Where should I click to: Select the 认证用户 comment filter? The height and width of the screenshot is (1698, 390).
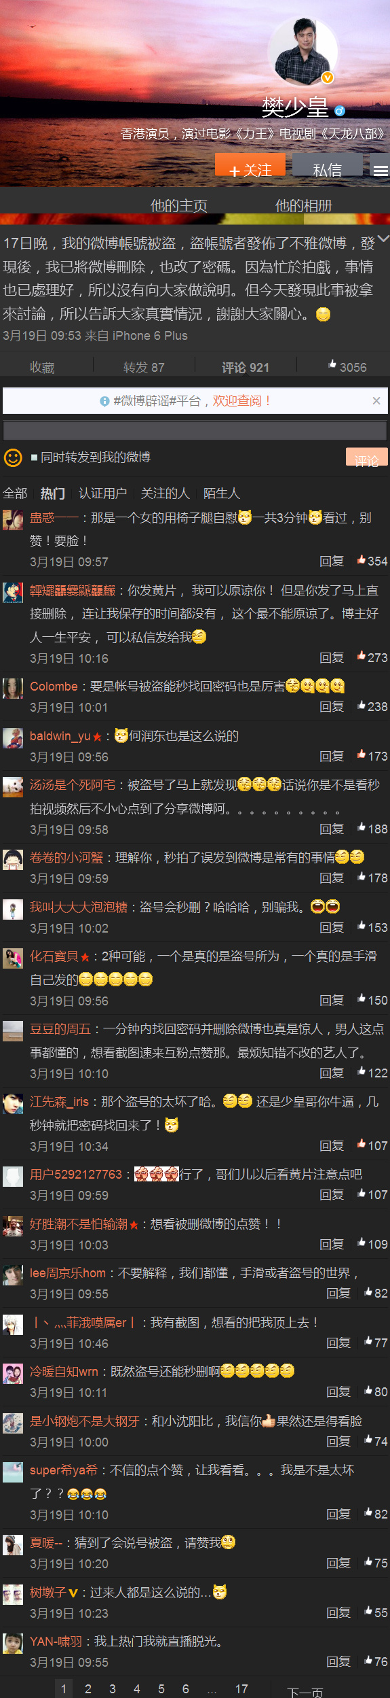[x=102, y=493]
